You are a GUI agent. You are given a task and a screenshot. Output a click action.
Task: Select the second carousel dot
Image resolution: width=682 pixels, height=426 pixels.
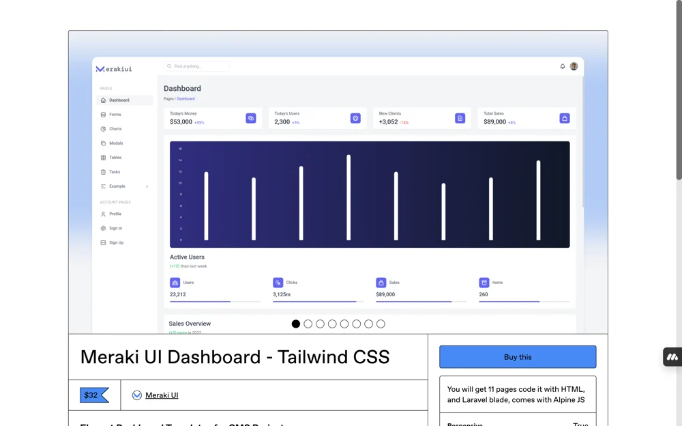[x=308, y=324]
